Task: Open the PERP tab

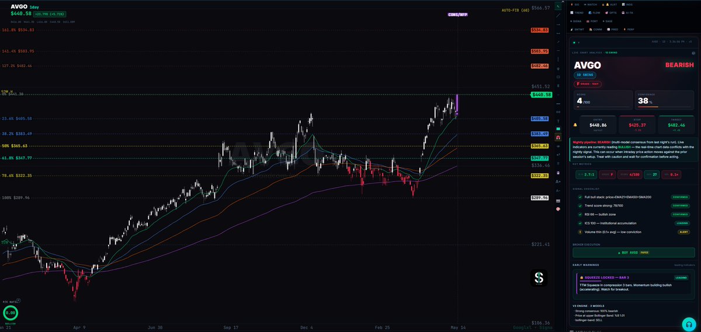Action: [x=629, y=29]
